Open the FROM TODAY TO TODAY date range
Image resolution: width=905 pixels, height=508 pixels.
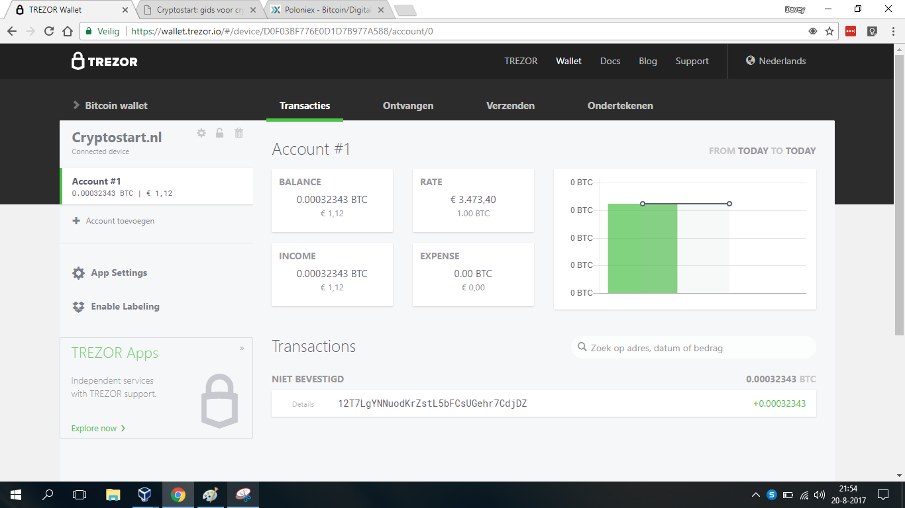(x=763, y=151)
